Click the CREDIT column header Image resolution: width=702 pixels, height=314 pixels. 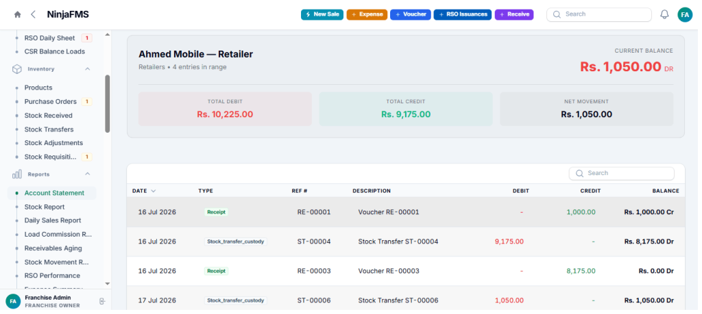tap(590, 191)
